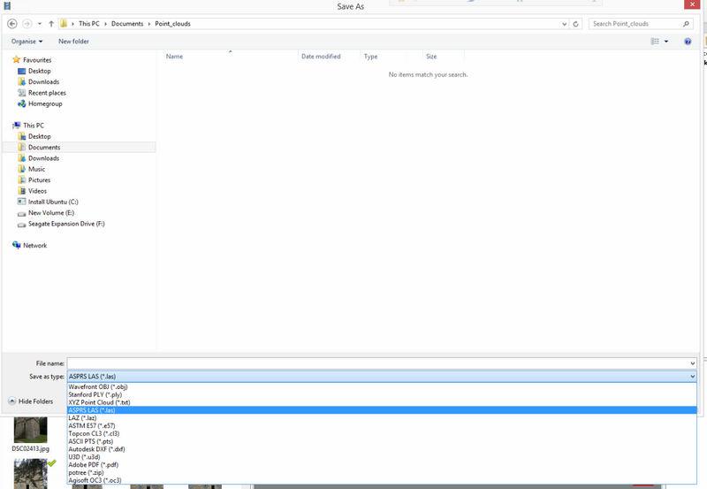The width and height of the screenshot is (707, 489).
Task: Select Downloads under Favourites
Action: coord(39,81)
